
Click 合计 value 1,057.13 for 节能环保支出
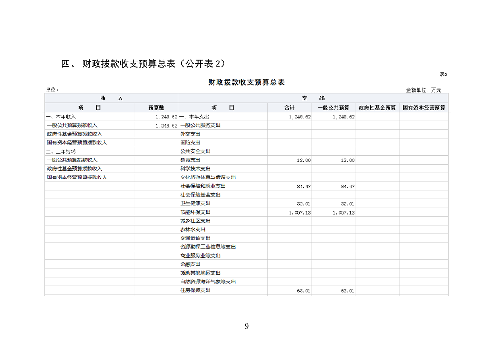point(300,213)
